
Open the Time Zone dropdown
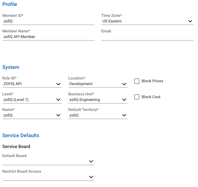pyautogui.click(x=147, y=21)
